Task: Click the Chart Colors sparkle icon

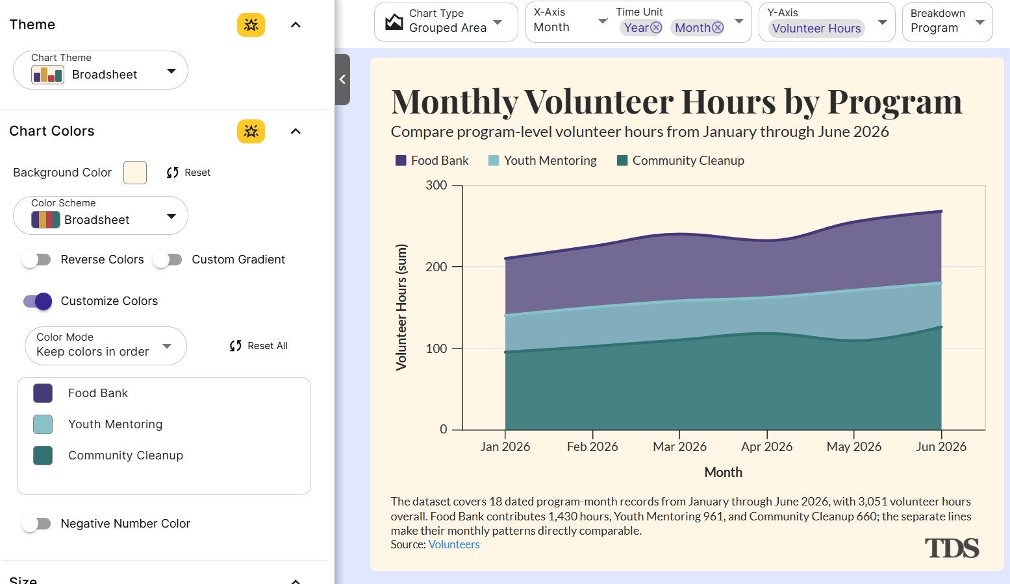Action: coord(251,131)
